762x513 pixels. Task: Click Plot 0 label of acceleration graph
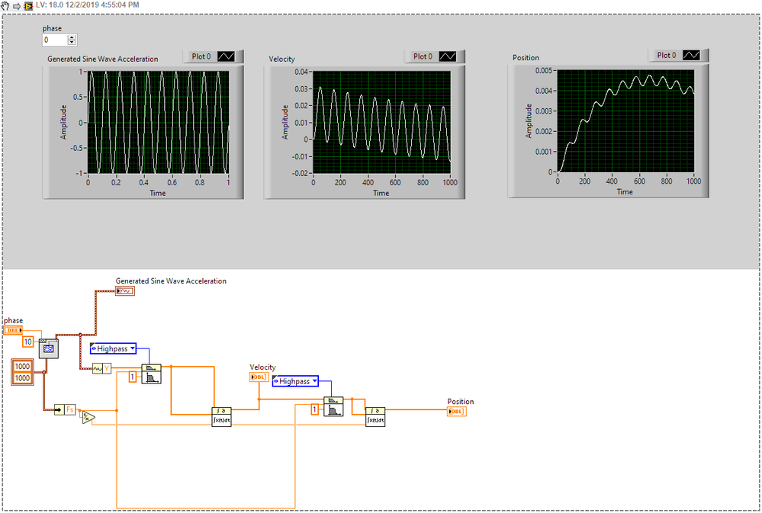[201, 56]
